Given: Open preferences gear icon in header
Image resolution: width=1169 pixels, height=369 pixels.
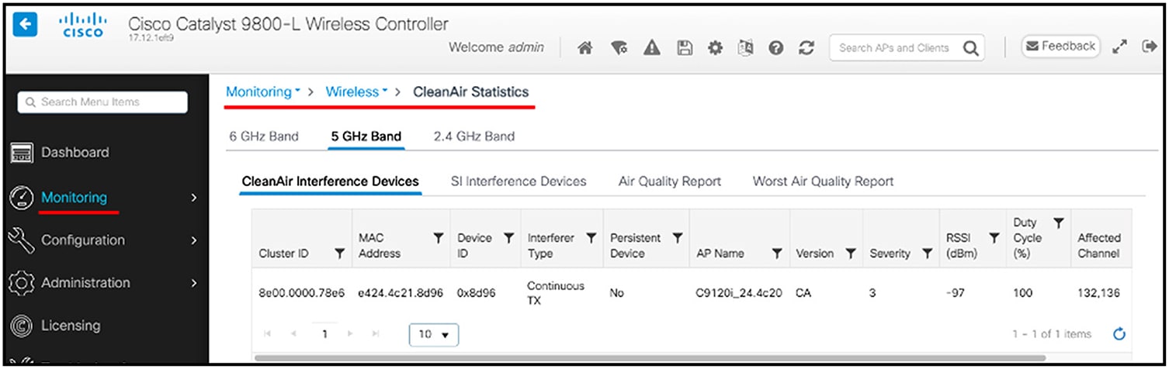Looking at the screenshot, I should coord(716,48).
